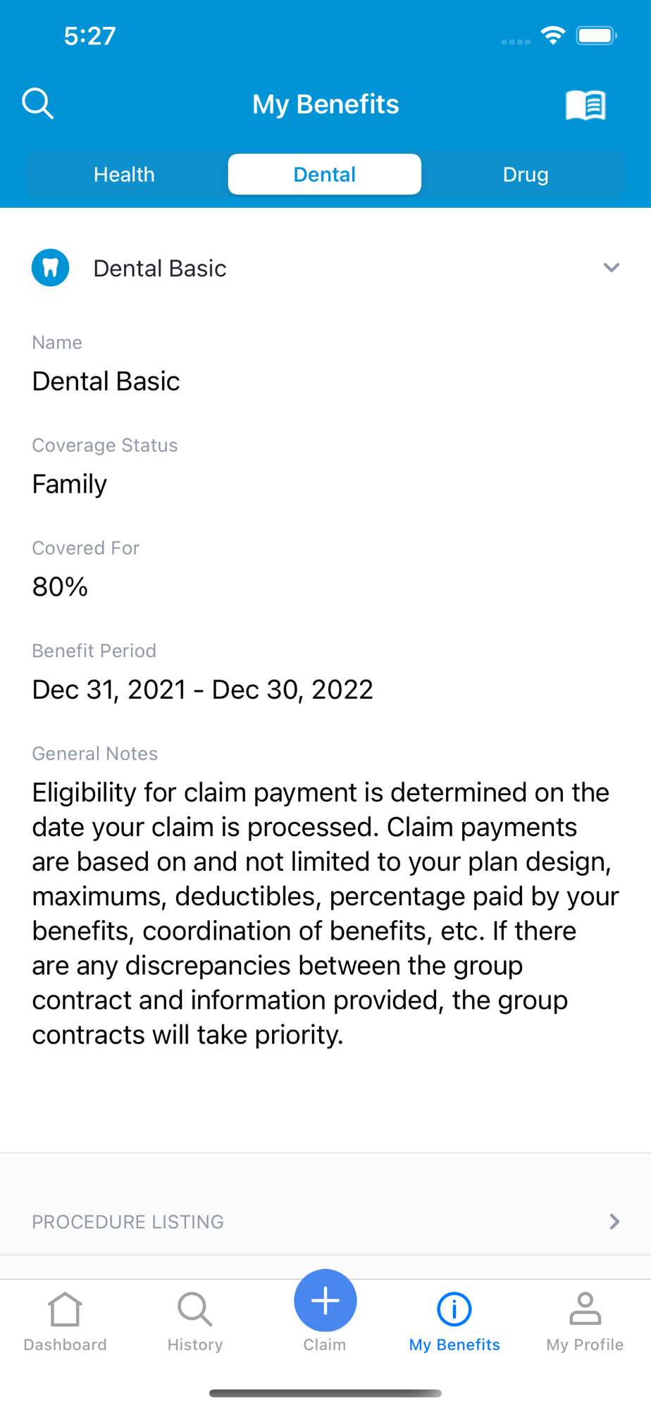Tap the Claim label
The height and width of the screenshot is (1410, 651).
[325, 1344]
